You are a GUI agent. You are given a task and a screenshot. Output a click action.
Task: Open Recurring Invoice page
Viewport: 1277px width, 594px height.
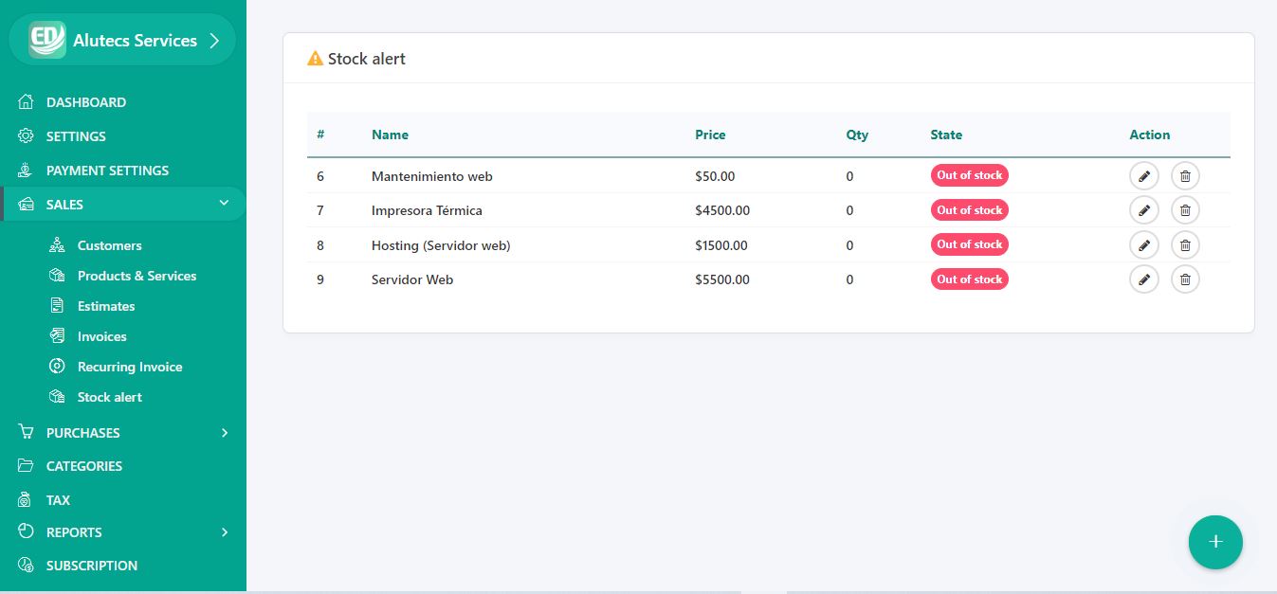(129, 367)
